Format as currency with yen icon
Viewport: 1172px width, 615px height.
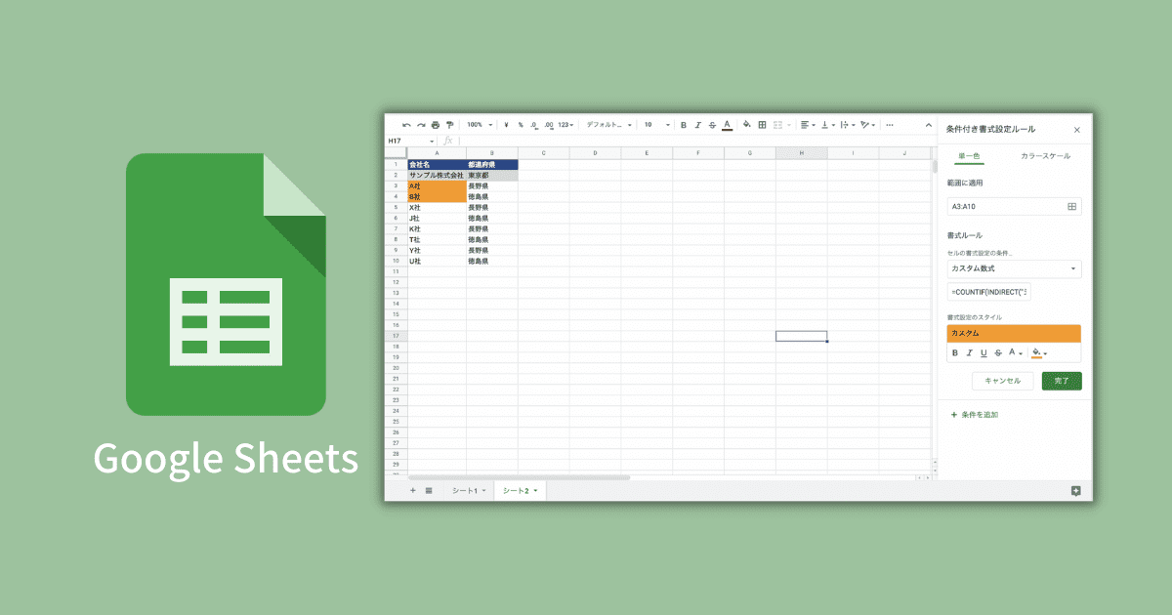pos(506,125)
